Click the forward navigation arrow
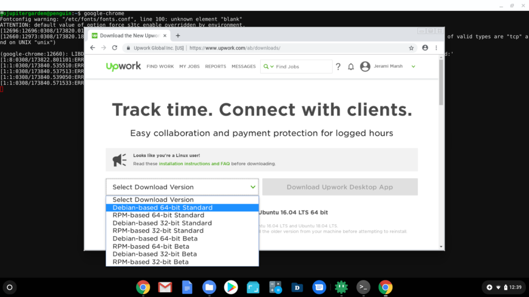The image size is (529, 297). [103, 48]
